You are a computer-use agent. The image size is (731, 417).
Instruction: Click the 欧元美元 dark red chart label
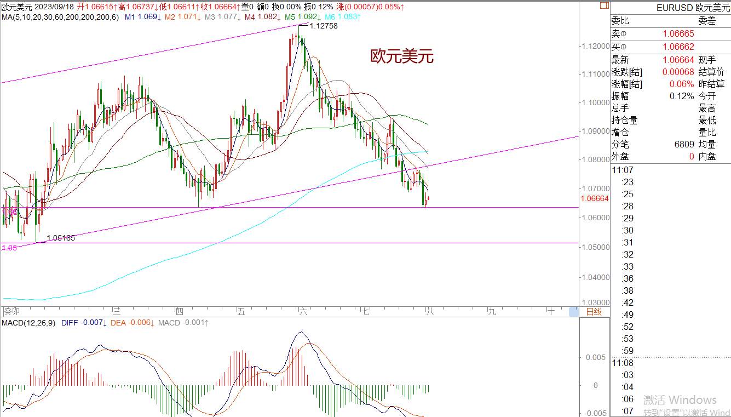pyautogui.click(x=402, y=56)
